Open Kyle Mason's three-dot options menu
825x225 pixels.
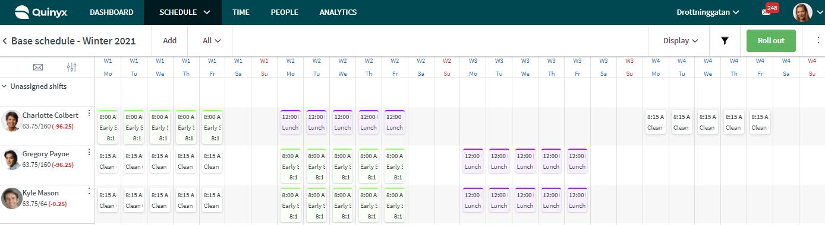[89, 191]
